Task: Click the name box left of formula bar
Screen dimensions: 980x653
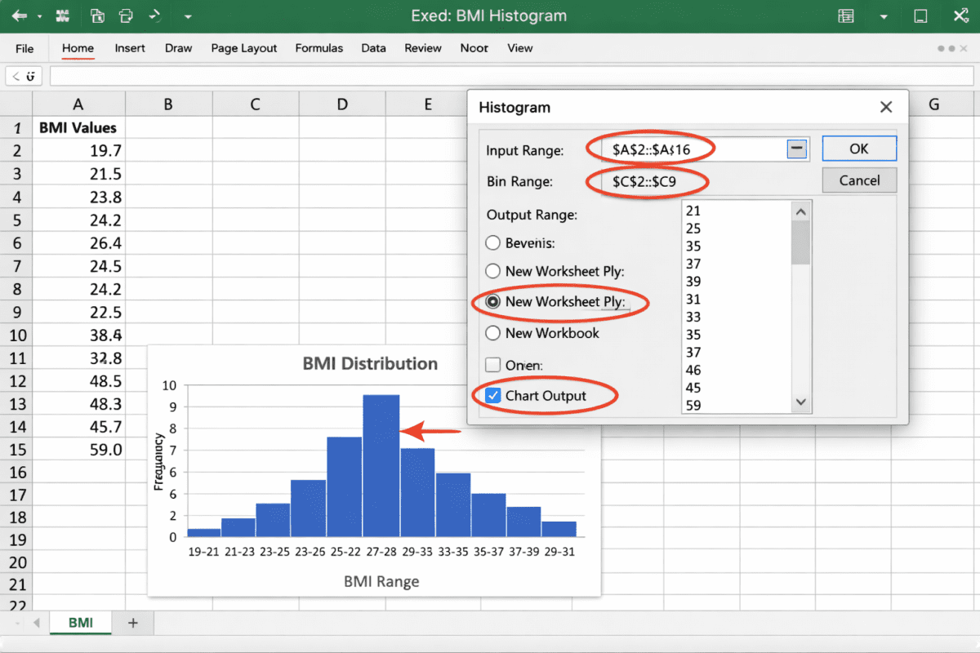Action: (24, 76)
